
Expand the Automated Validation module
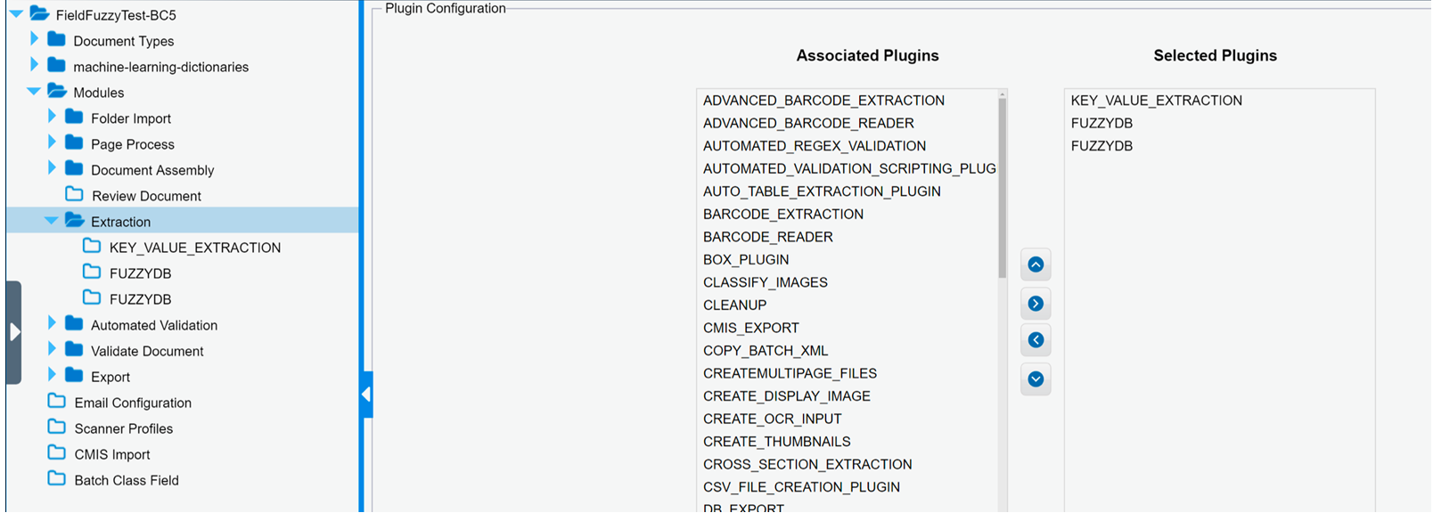pyautogui.click(x=52, y=324)
